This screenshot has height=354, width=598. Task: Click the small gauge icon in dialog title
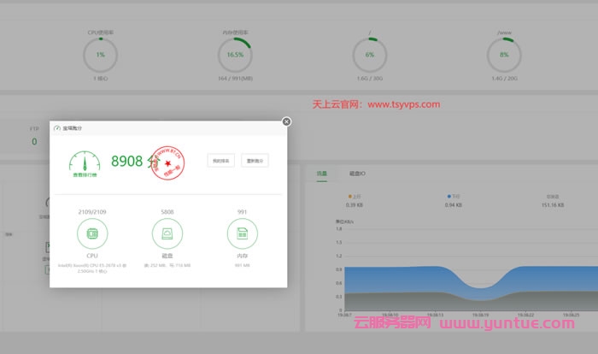pos(57,128)
